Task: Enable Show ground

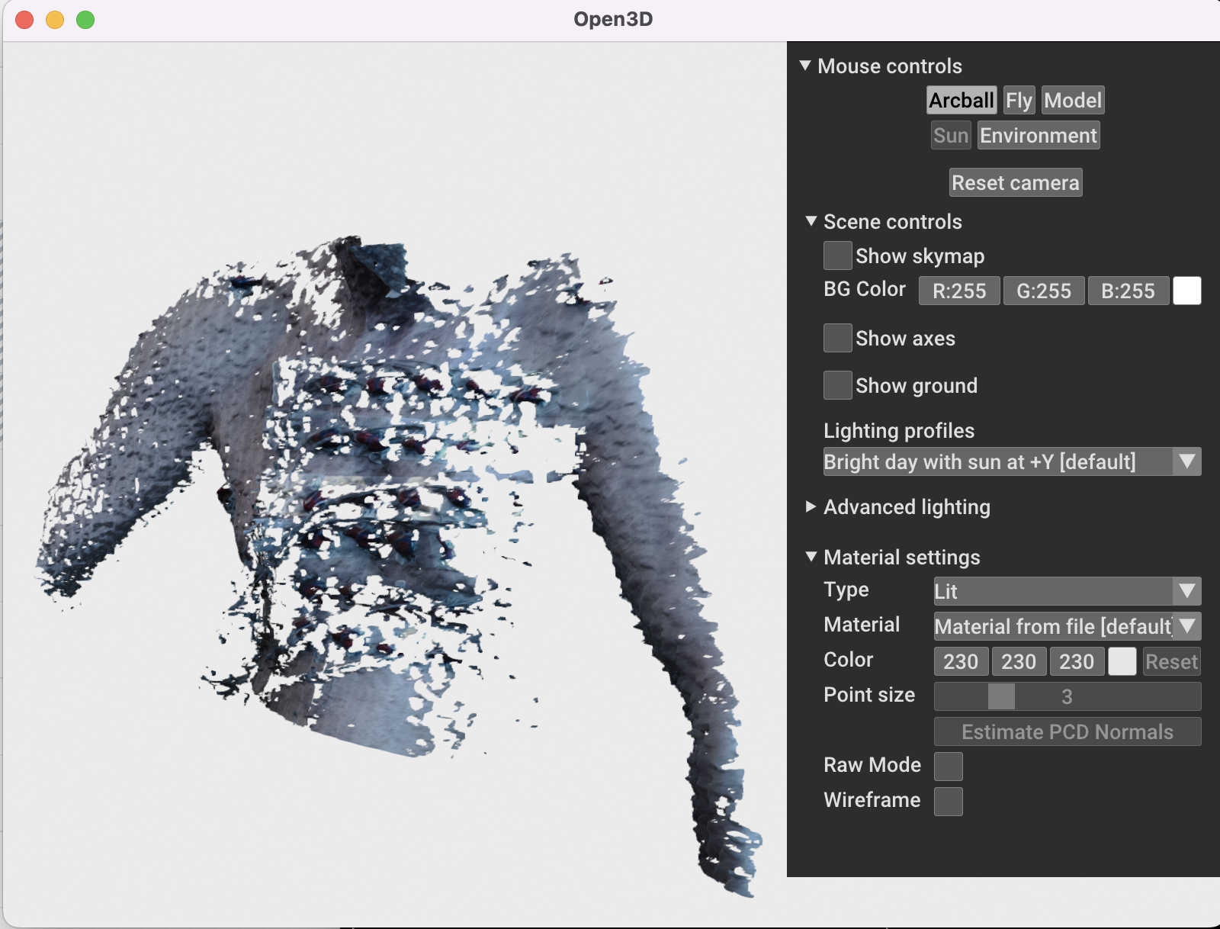Action: pyautogui.click(x=837, y=385)
